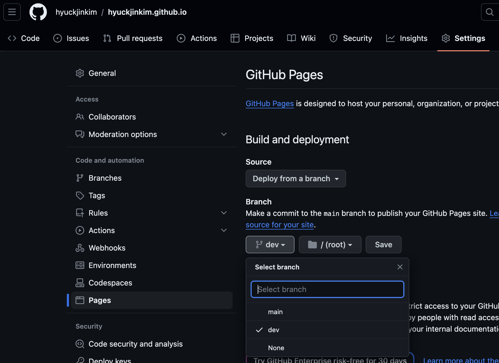Switch to the Pull requests tab

coord(133,38)
